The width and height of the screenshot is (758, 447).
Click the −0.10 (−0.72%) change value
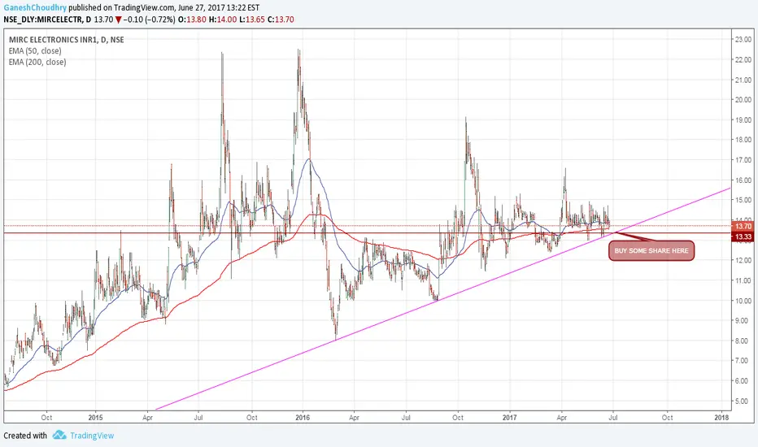click(x=148, y=20)
